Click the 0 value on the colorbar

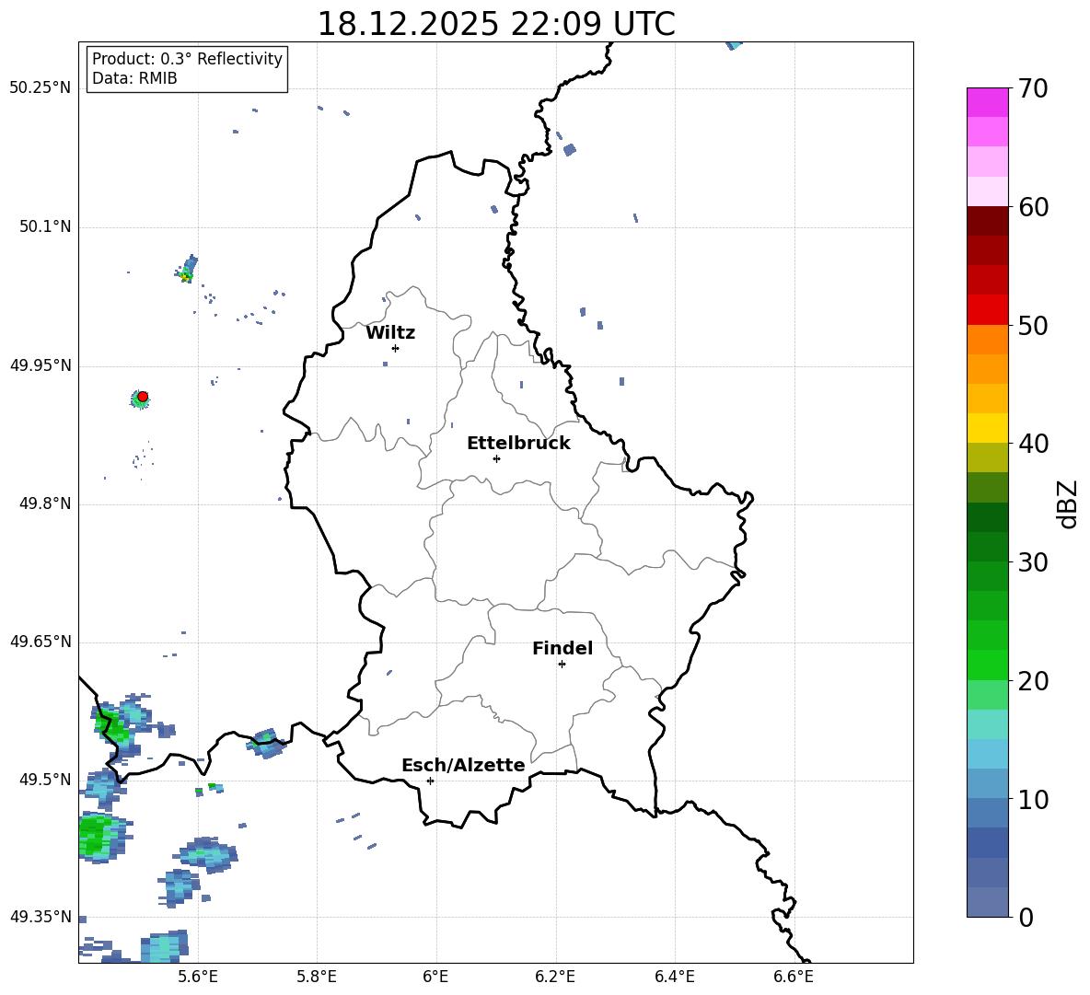[x=1026, y=917]
